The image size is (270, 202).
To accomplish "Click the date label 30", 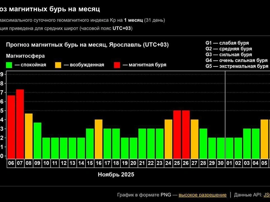I will (x=221, y=163).
